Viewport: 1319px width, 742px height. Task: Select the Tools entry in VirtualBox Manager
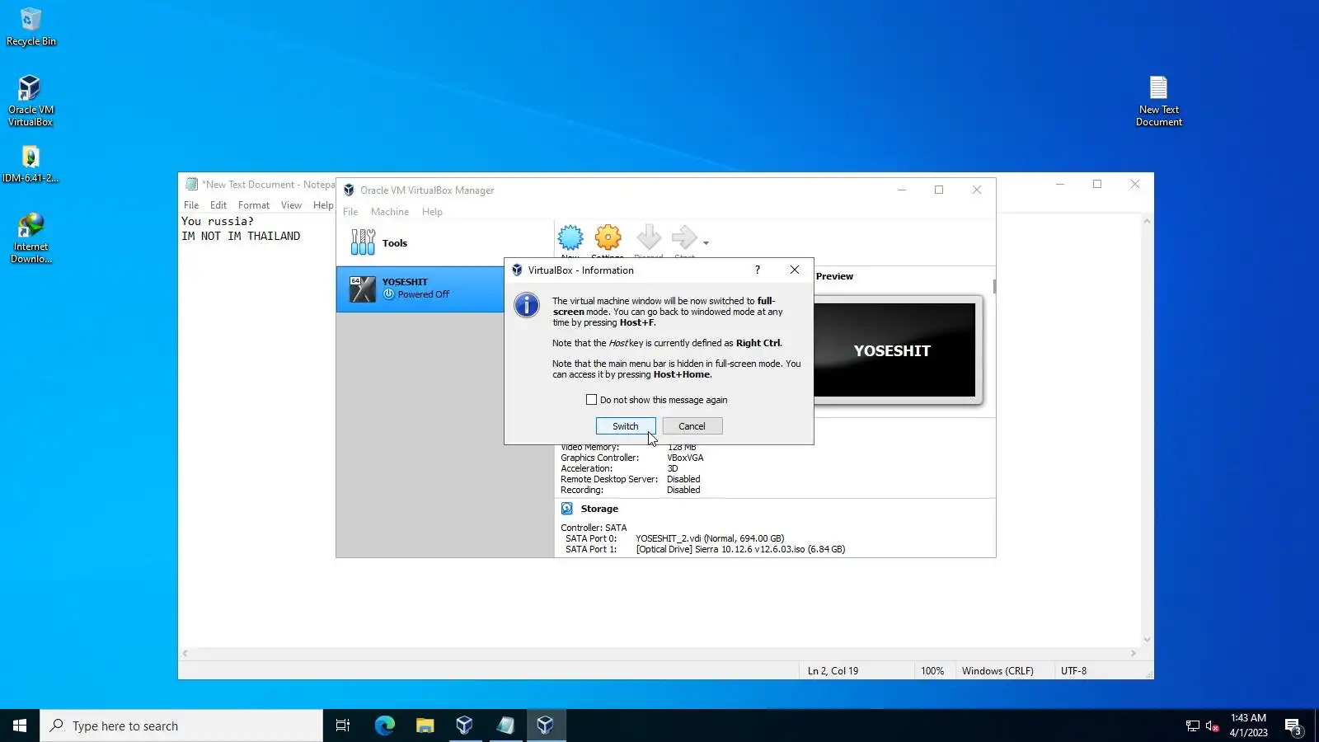444,243
